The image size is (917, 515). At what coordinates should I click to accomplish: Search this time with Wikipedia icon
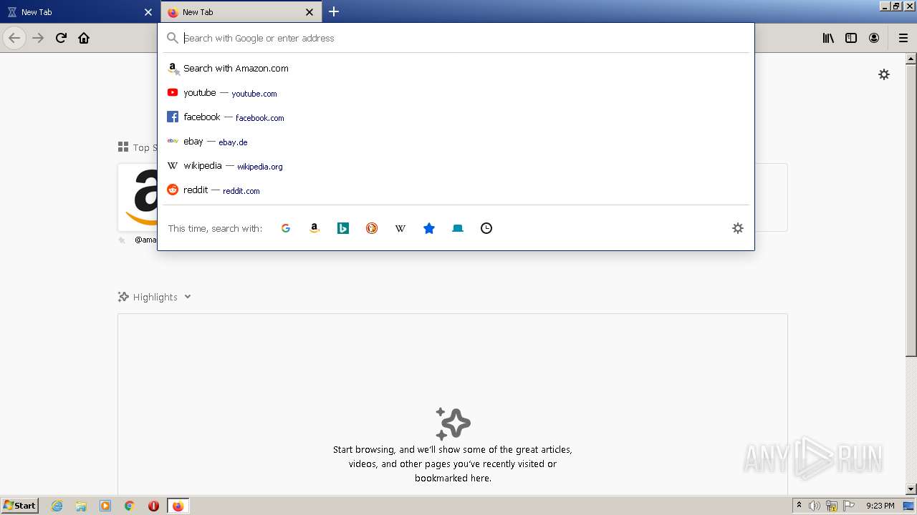pos(400,228)
